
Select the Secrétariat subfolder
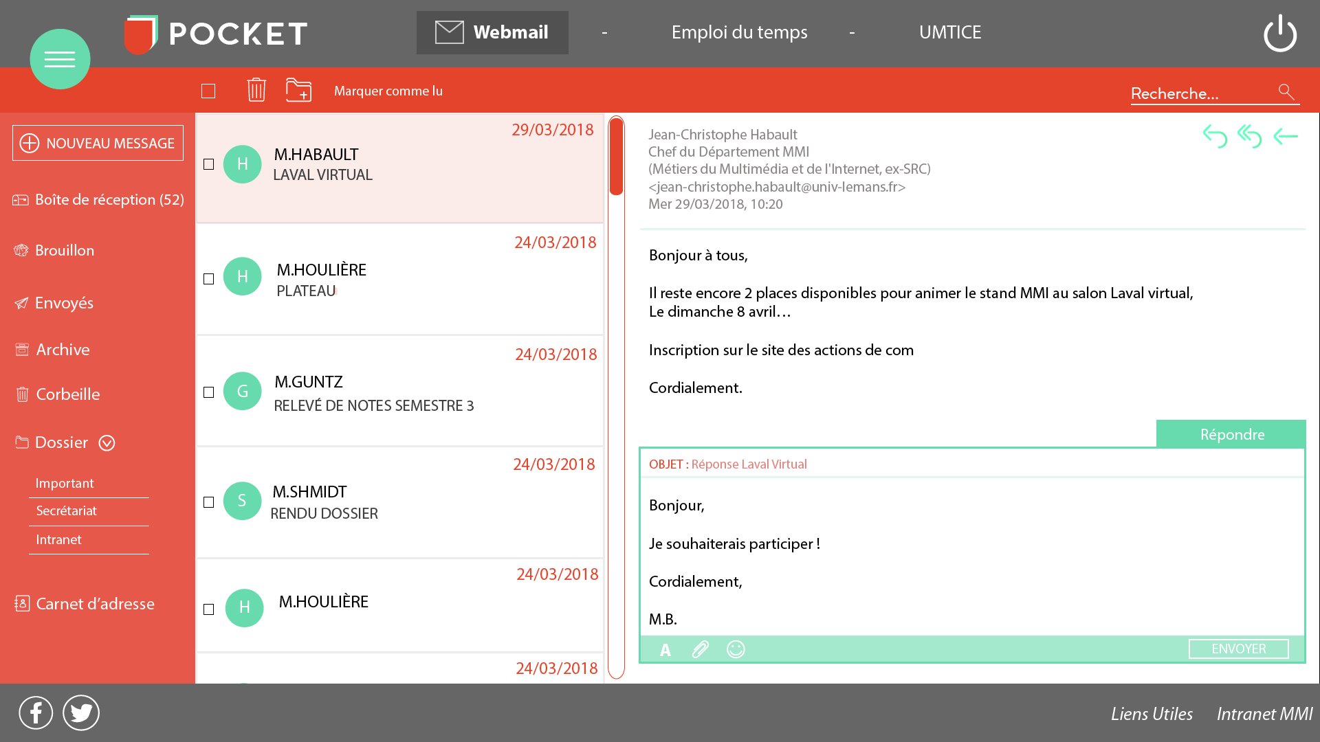(67, 510)
